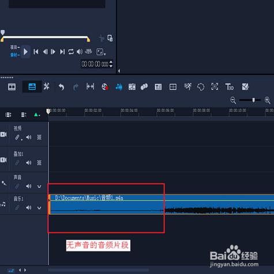
Task: Jump to the start (Home)
Action: pos(36,51)
